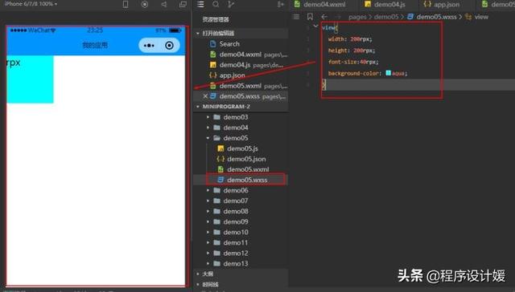Collapse the demo05 folder
The image size is (515, 292).
[208, 138]
